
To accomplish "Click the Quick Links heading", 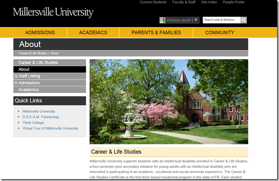I will click(x=29, y=101).
